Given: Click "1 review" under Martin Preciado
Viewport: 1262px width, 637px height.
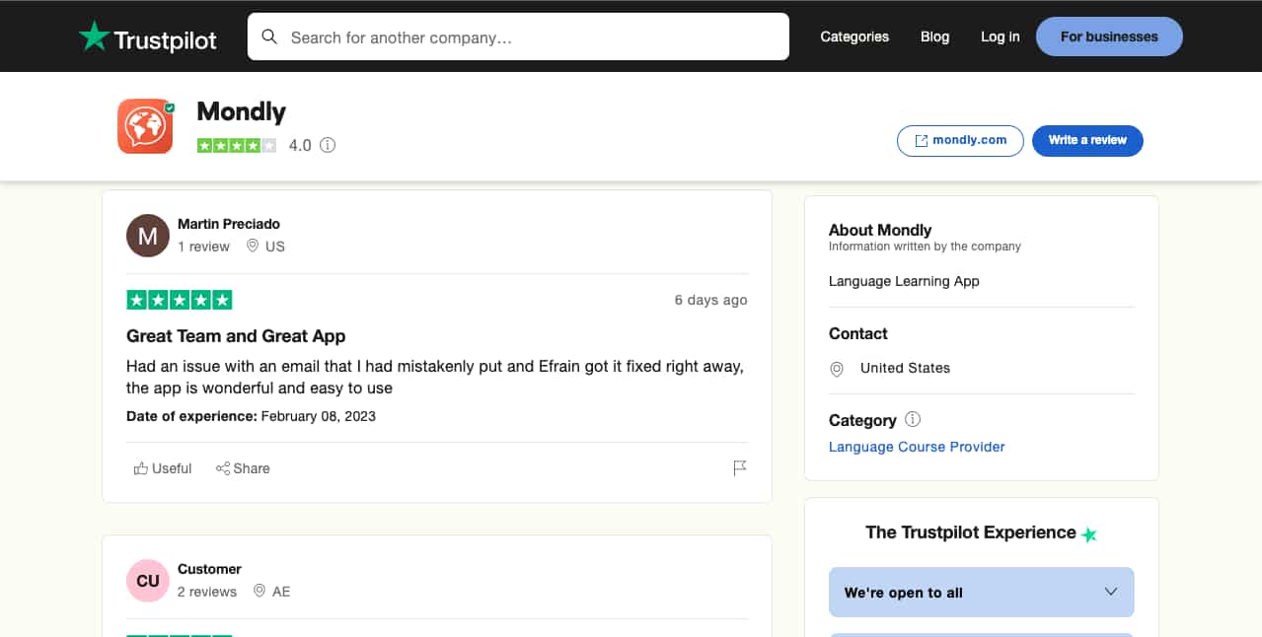Looking at the screenshot, I should point(203,247).
